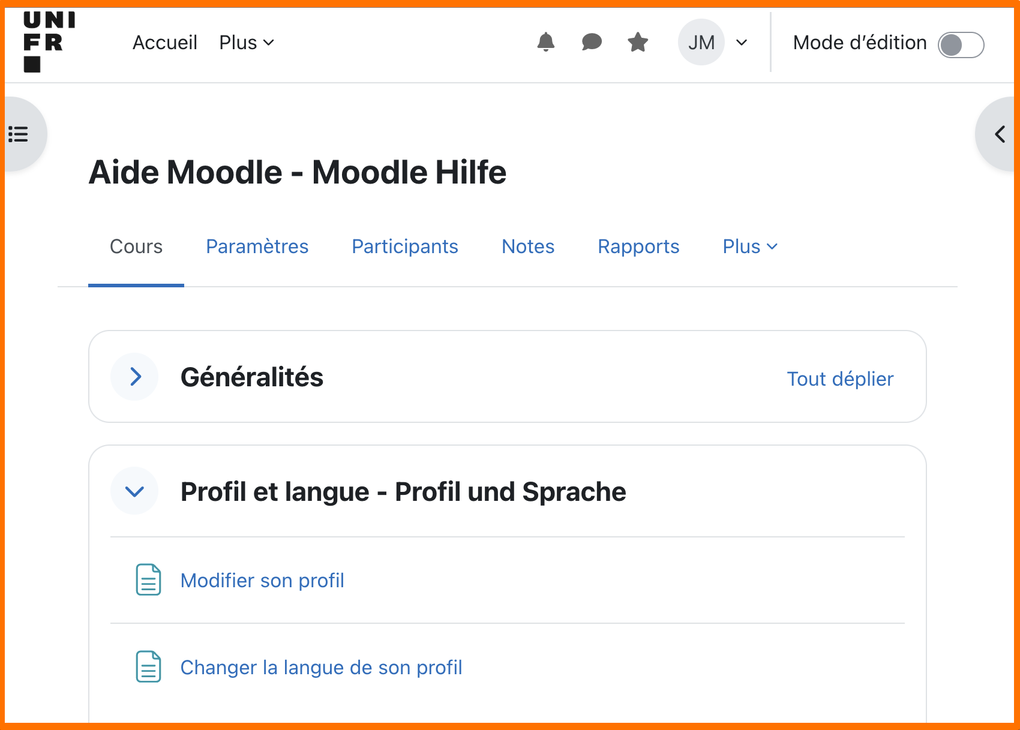Switch to the Paramètres tab
This screenshot has height=730, width=1020.
coord(257,246)
